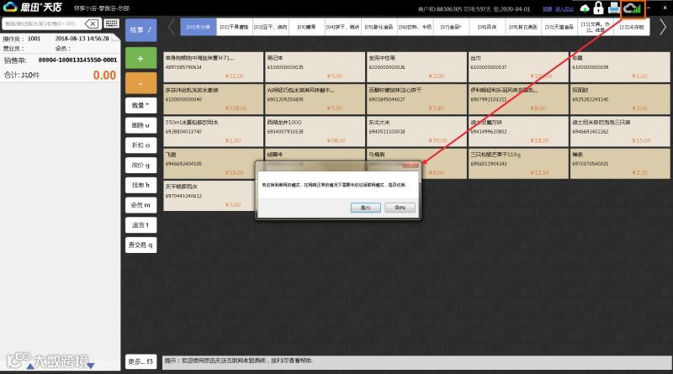The width and height of the screenshot is (673, 374).
Task: Select the [10]天猫食品 category tab
Action: [x=559, y=27]
